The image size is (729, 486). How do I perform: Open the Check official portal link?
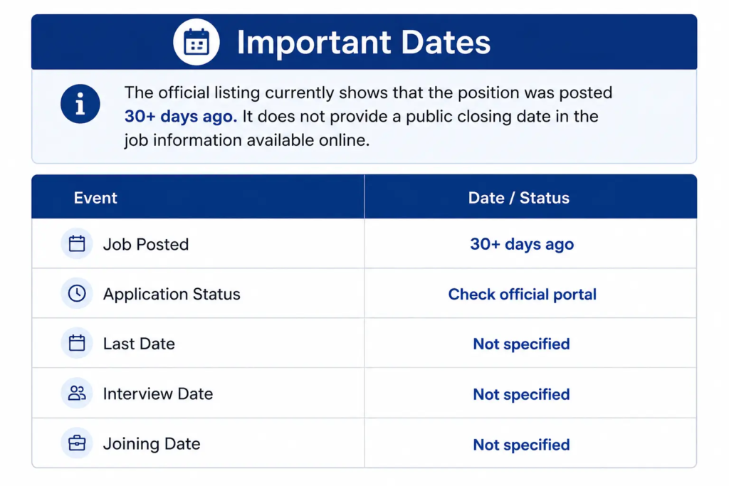[522, 294]
